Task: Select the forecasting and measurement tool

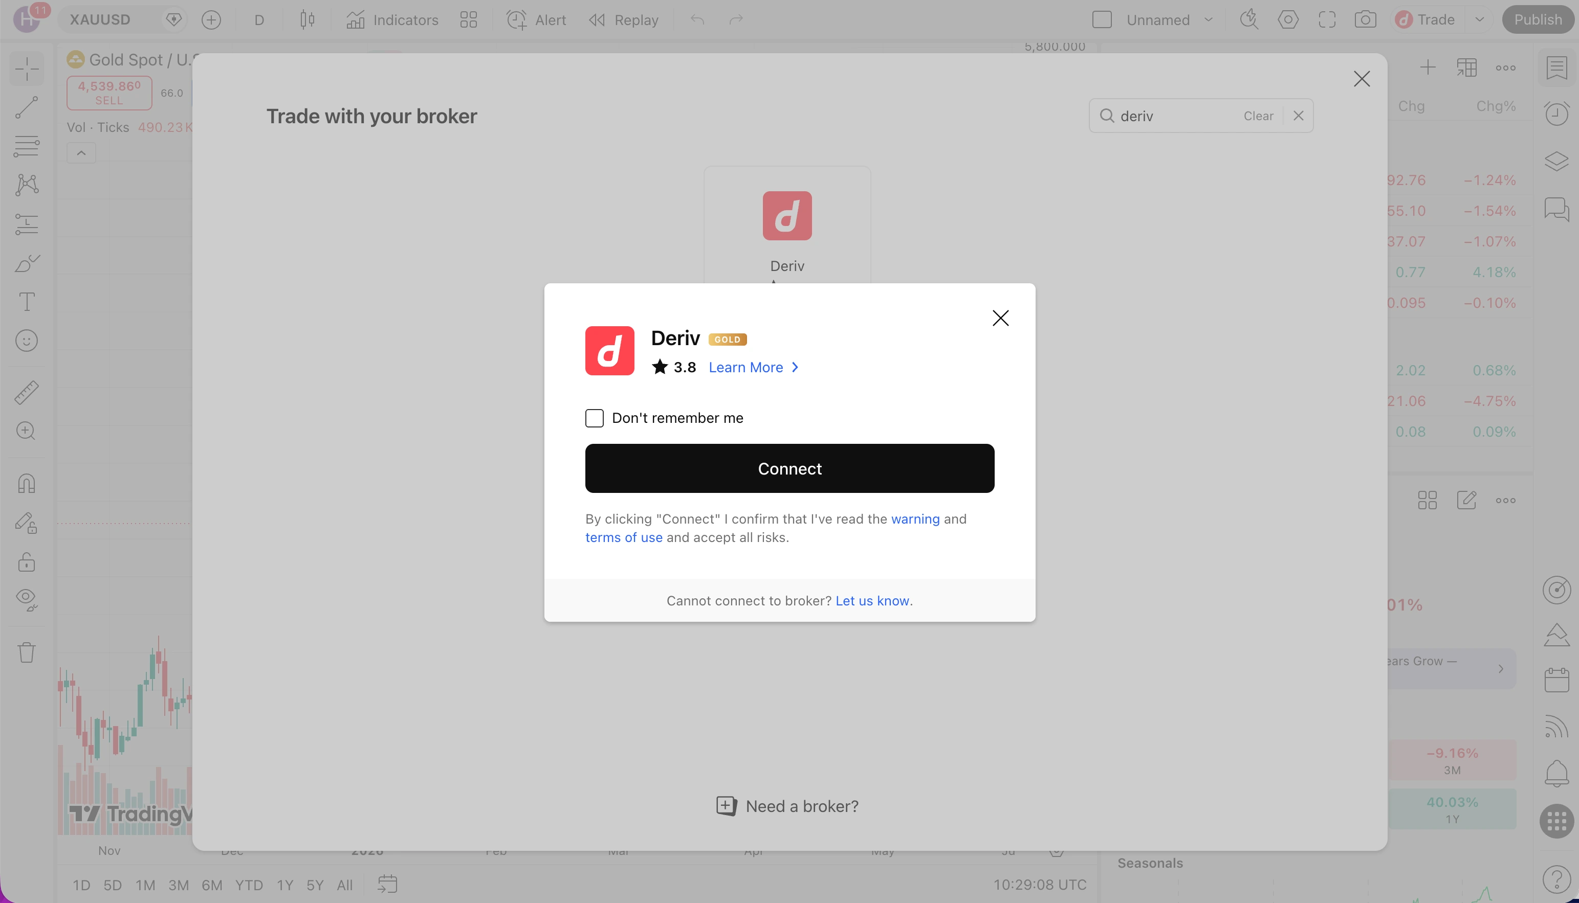Action: [27, 224]
